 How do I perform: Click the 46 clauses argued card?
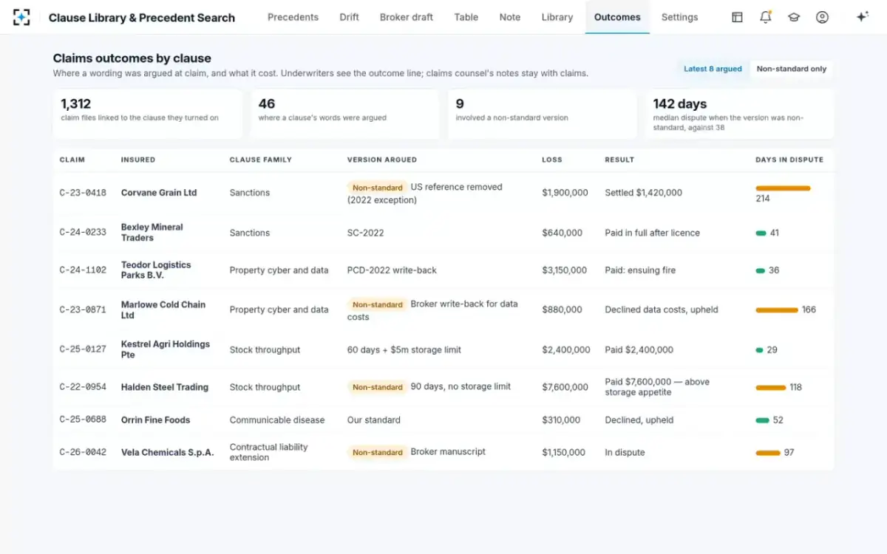pos(344,114)
